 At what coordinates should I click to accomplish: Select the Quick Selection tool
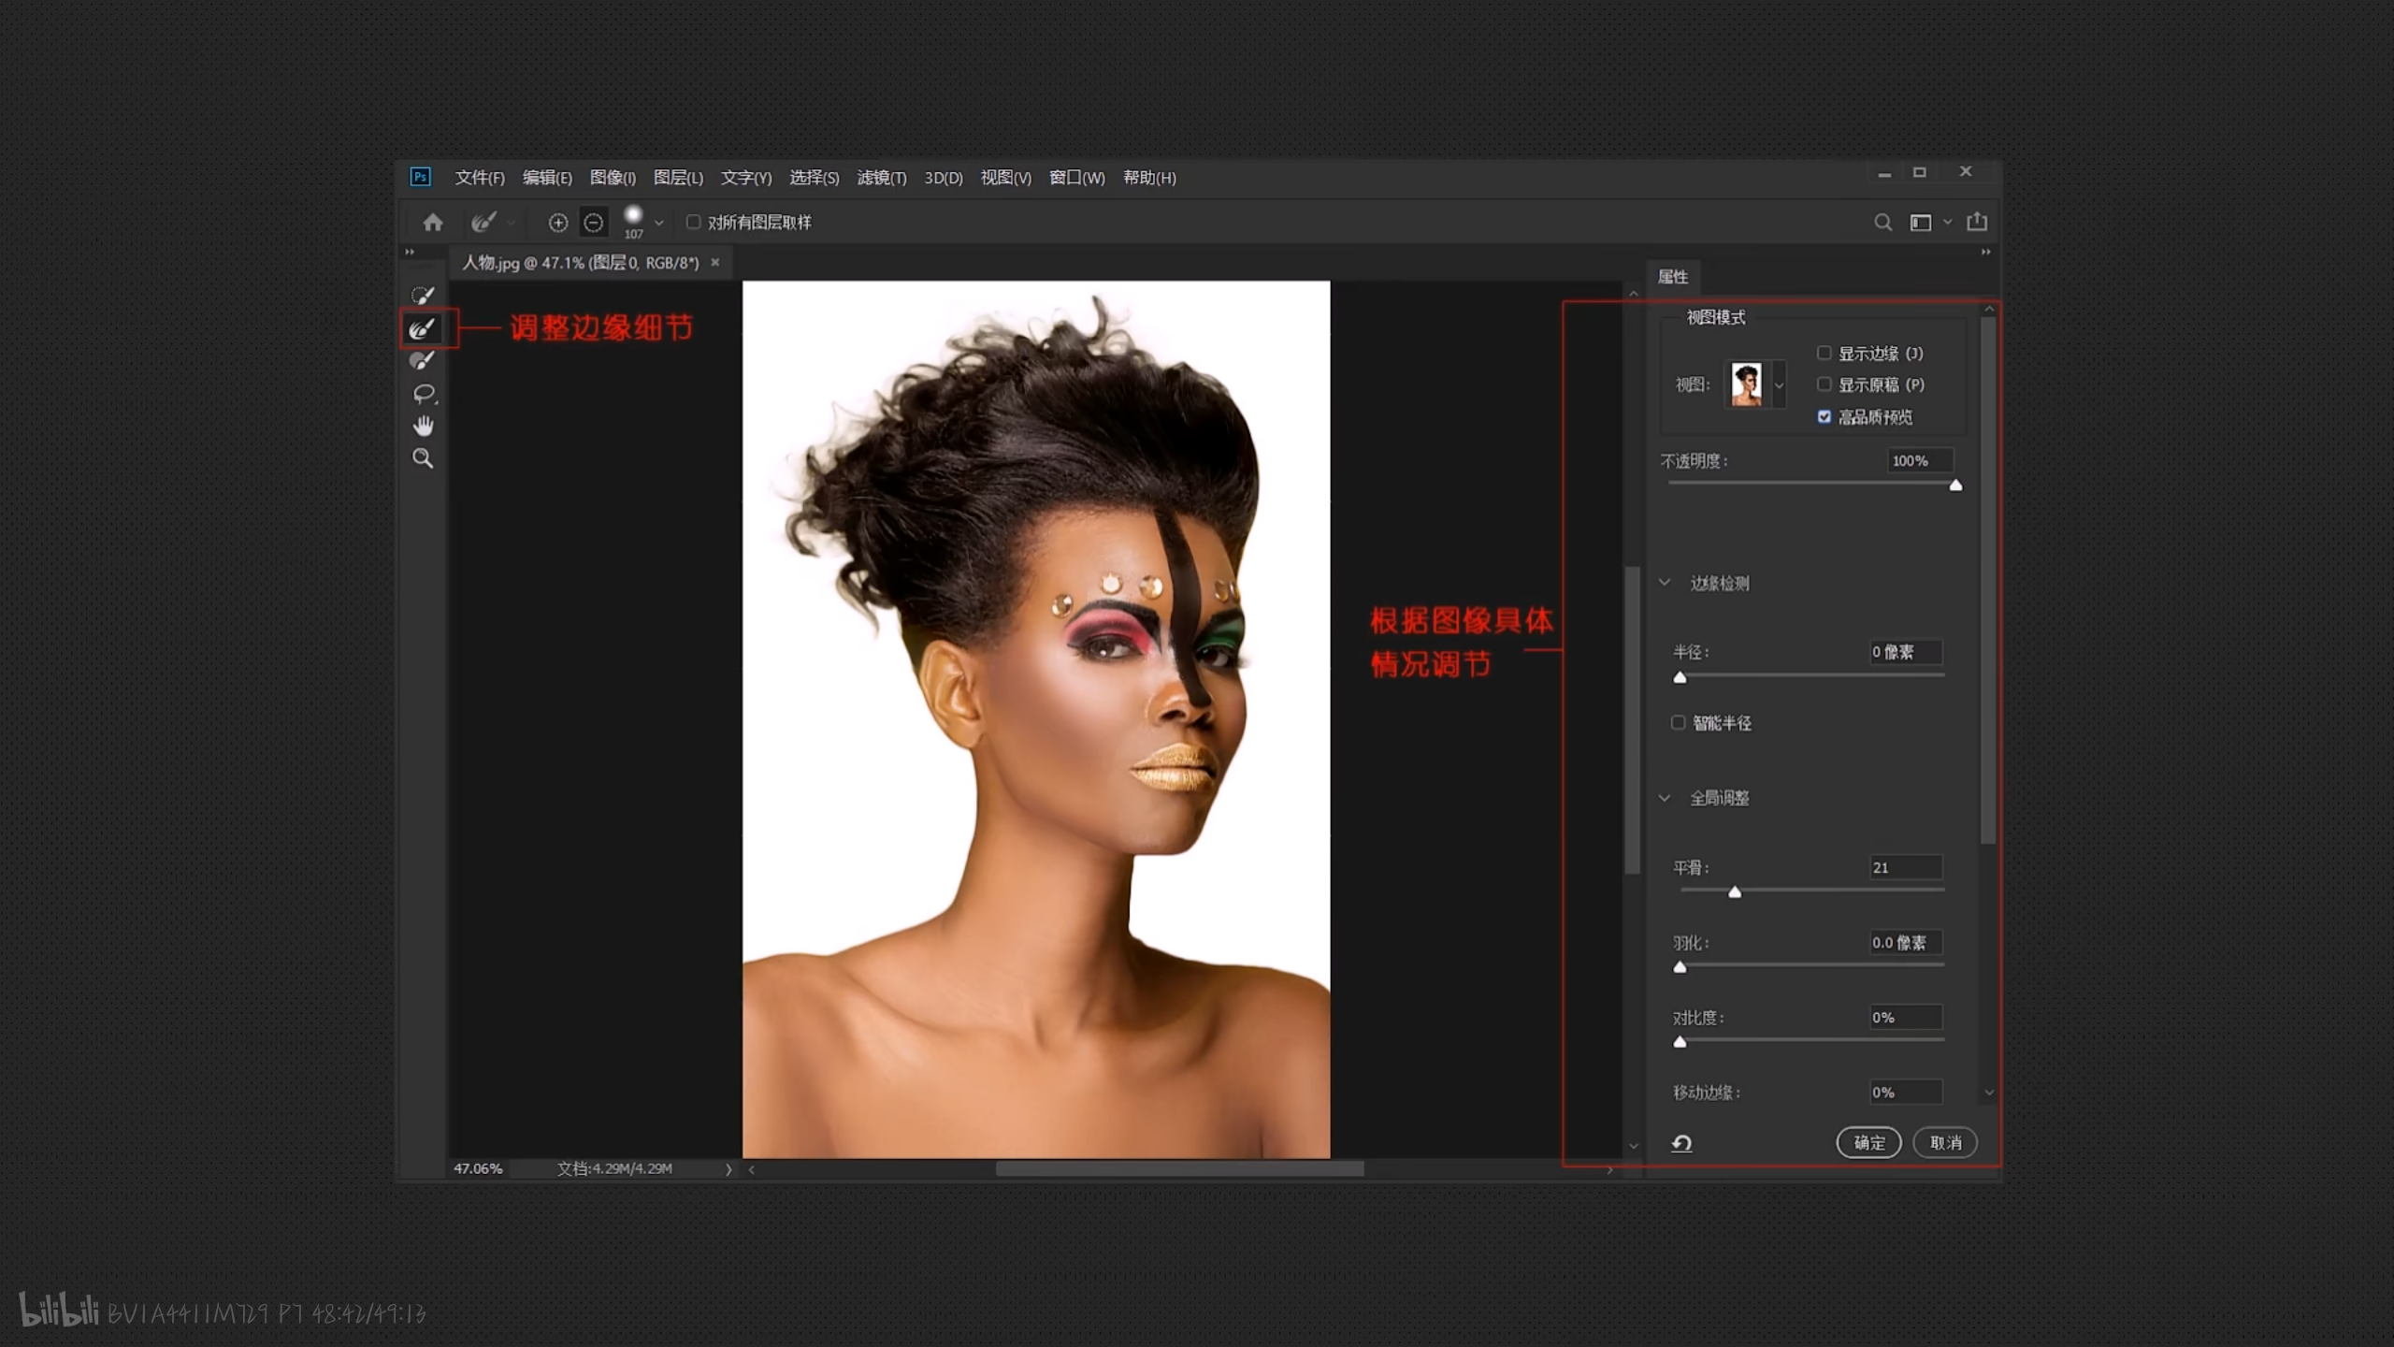423,296
